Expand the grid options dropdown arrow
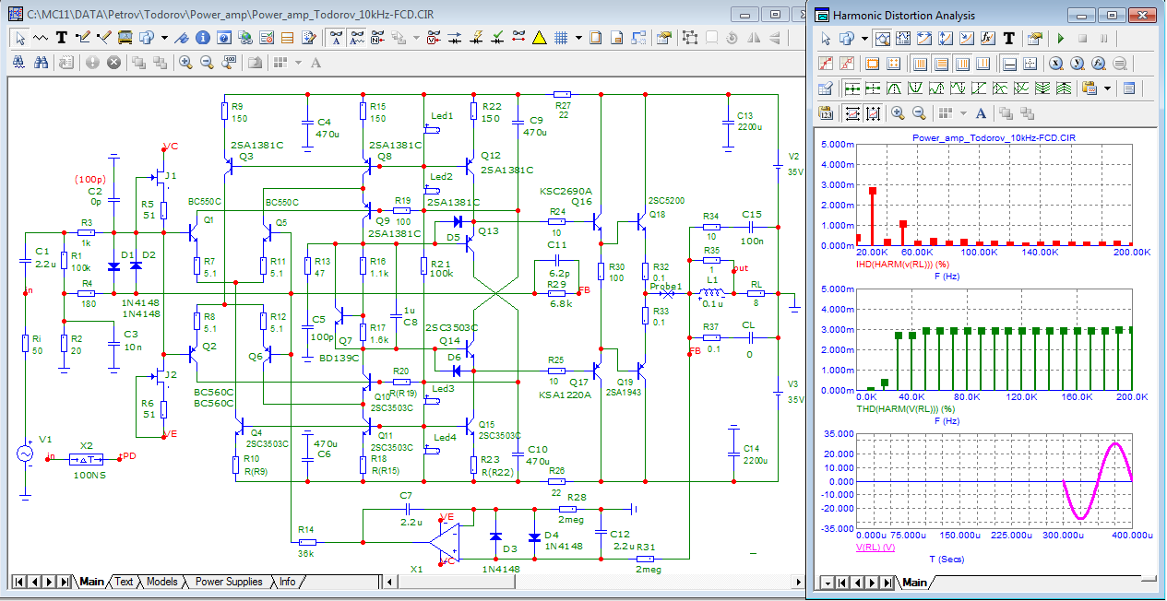Viewport: 1167px width, 601px height. click(578, 38)
